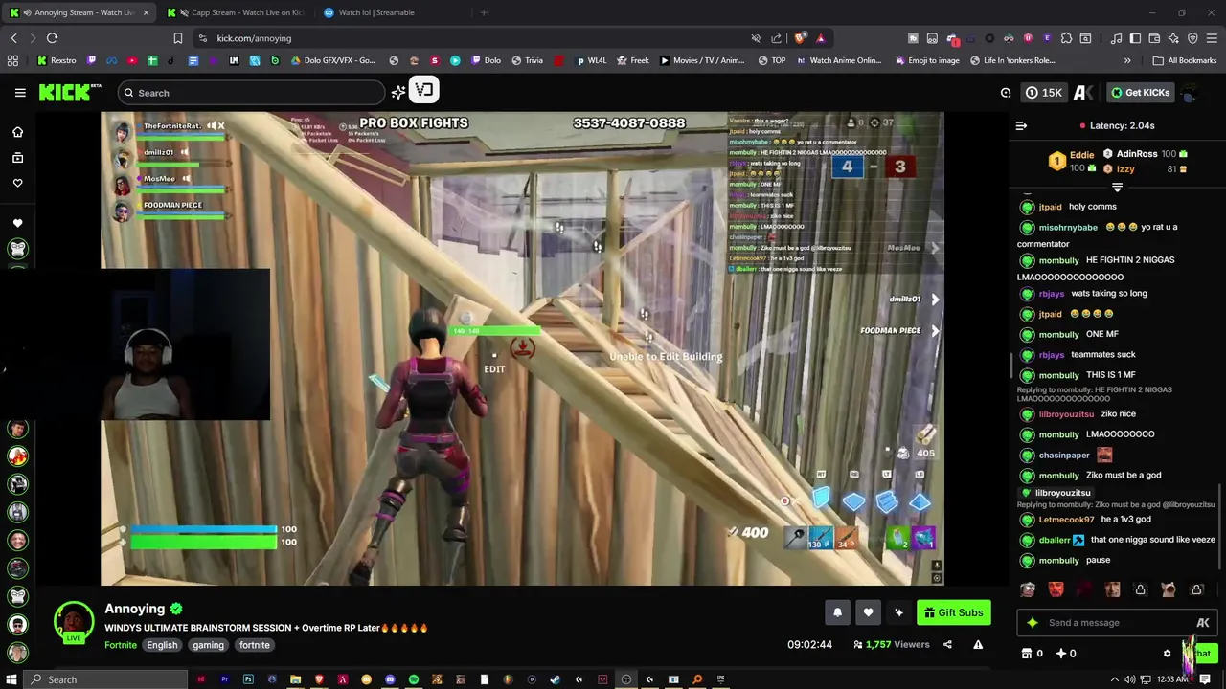The width and height of the screenshot is (1226, 689).
Task: Toggle stream notification bell
Action: [x=837, y=612]
